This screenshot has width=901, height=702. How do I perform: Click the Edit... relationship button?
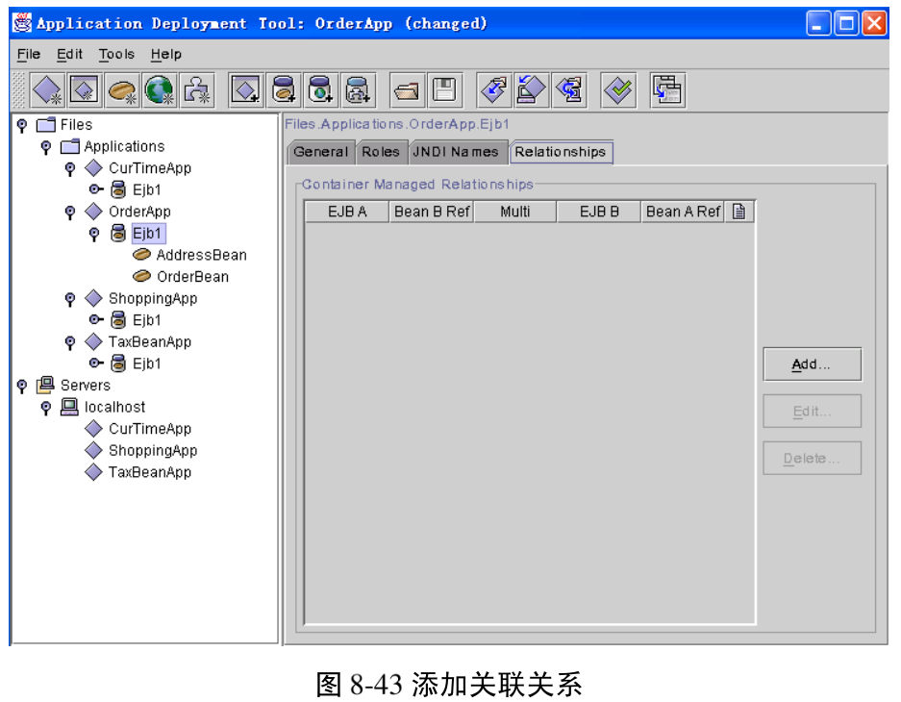tap(812, 412)
